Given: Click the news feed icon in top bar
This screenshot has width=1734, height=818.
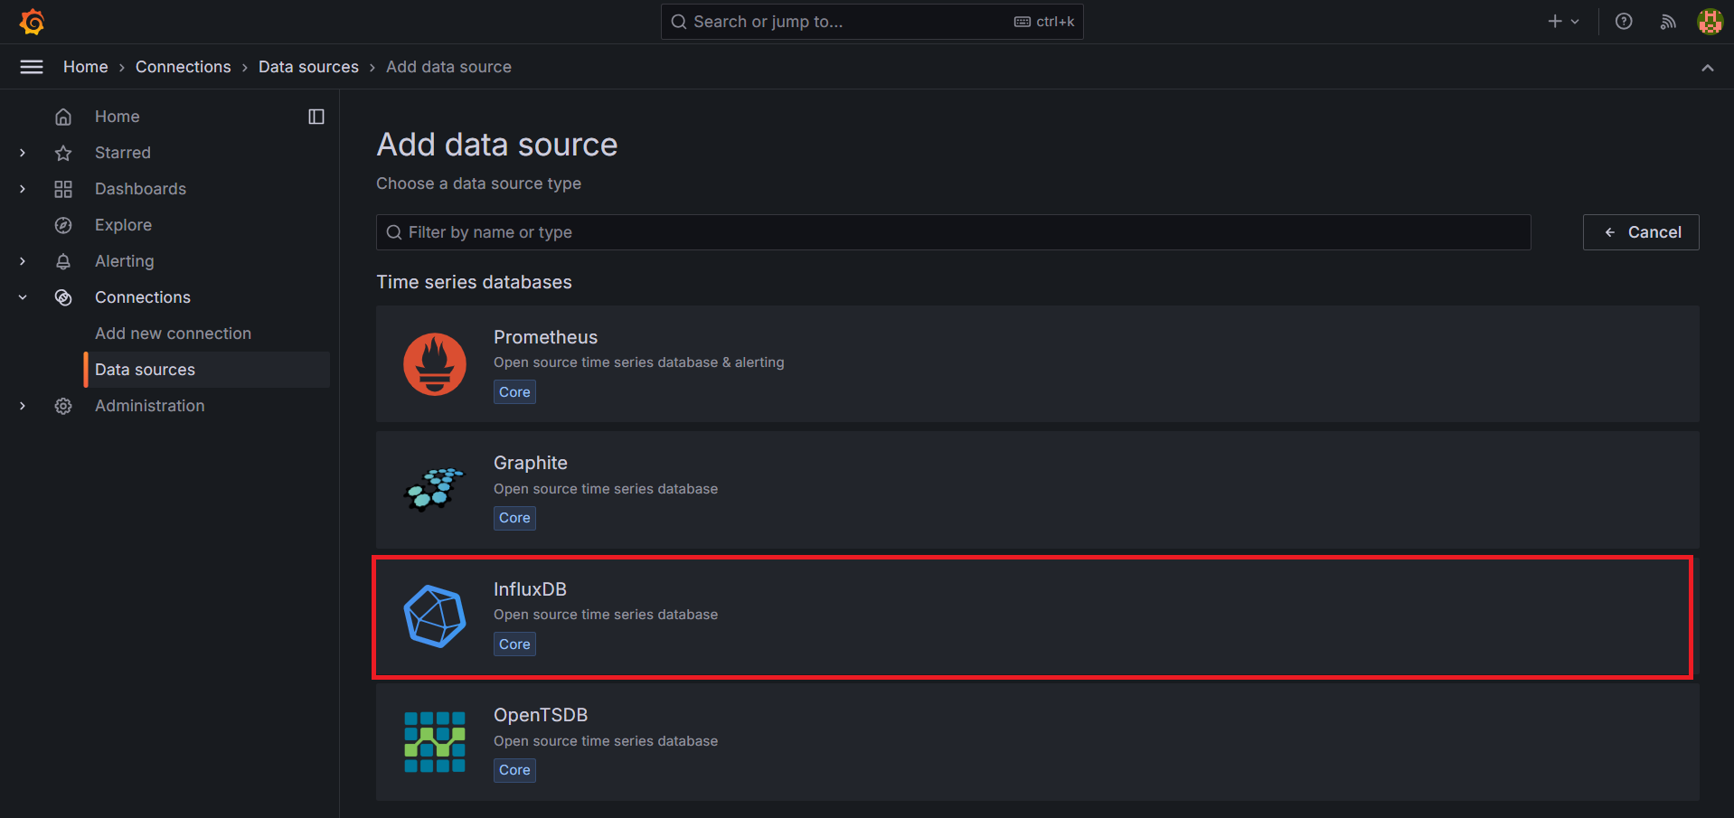Looking at the screenshot, I should 1666,21.
